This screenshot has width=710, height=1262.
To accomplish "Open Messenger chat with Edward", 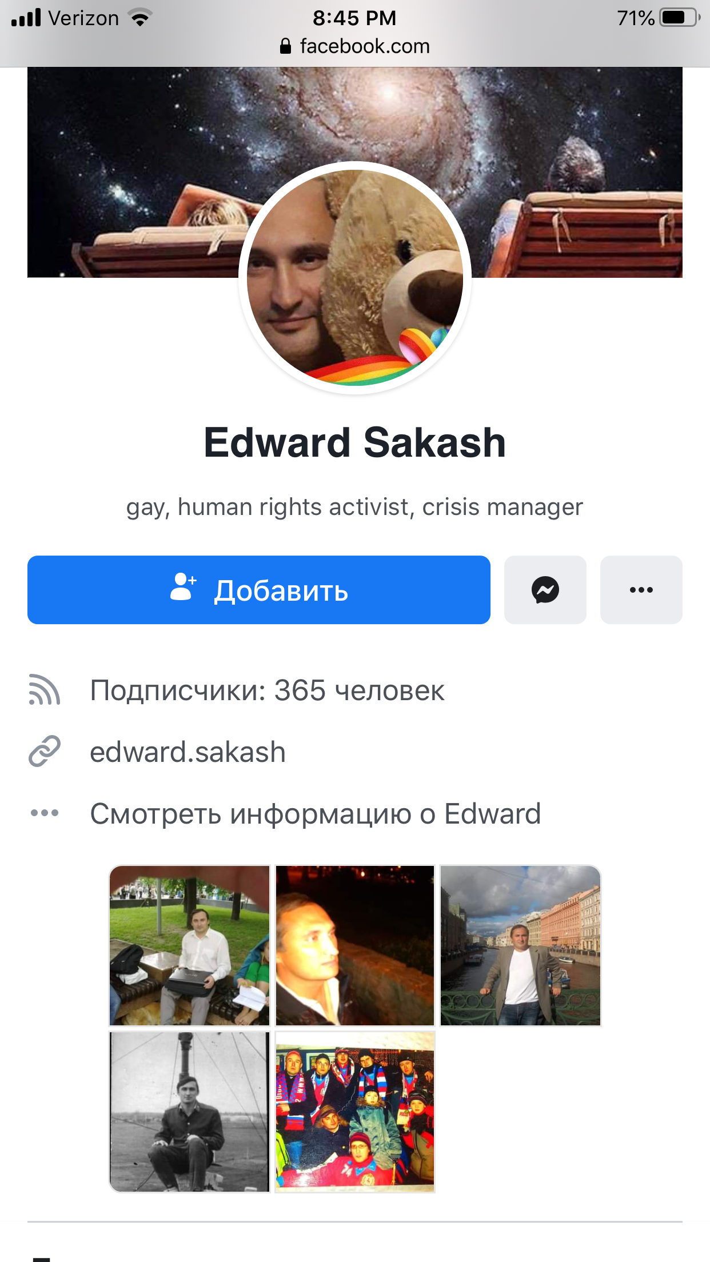I will (x=545, y=590).
